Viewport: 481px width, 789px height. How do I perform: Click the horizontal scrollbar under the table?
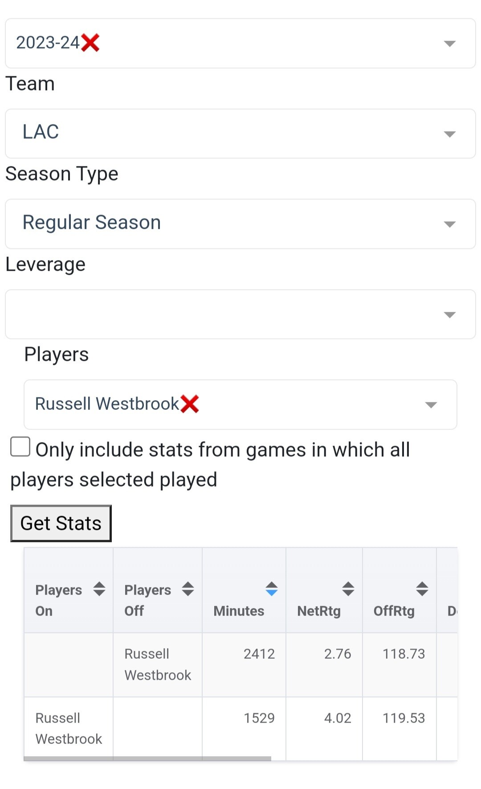147,759
